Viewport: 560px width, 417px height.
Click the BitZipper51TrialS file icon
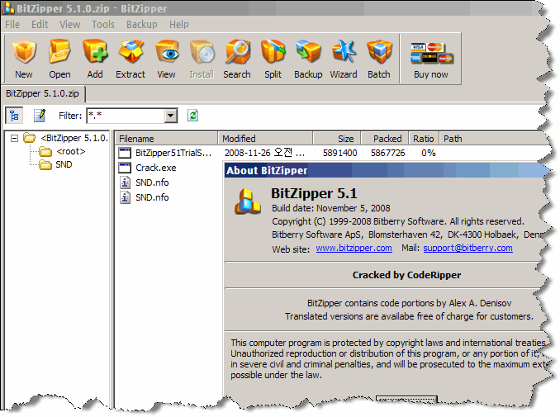pyautogui.click(x=125, y=153)
